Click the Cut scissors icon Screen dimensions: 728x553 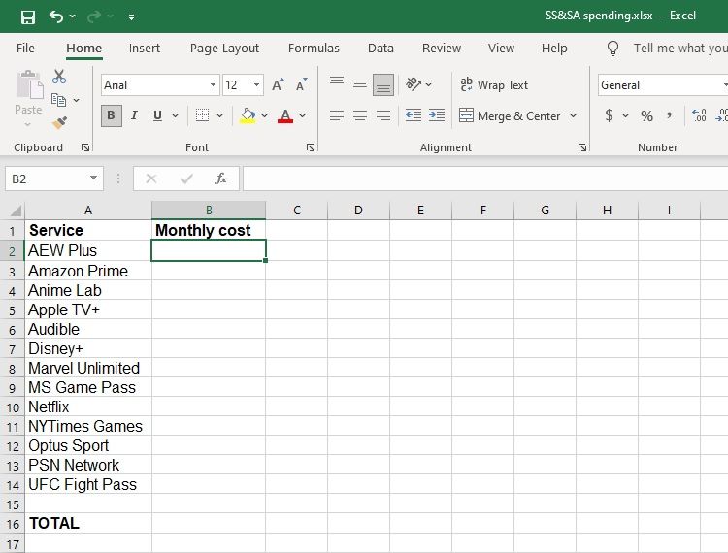point(59,77)
